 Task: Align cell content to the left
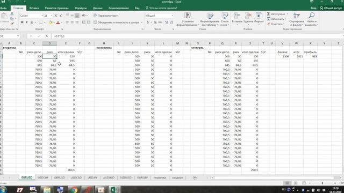(x=67, y=23)
